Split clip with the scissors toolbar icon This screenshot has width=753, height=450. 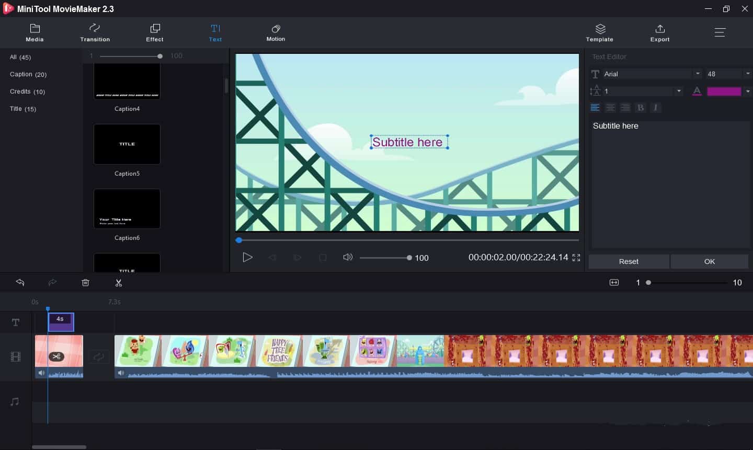pos(119,282)
